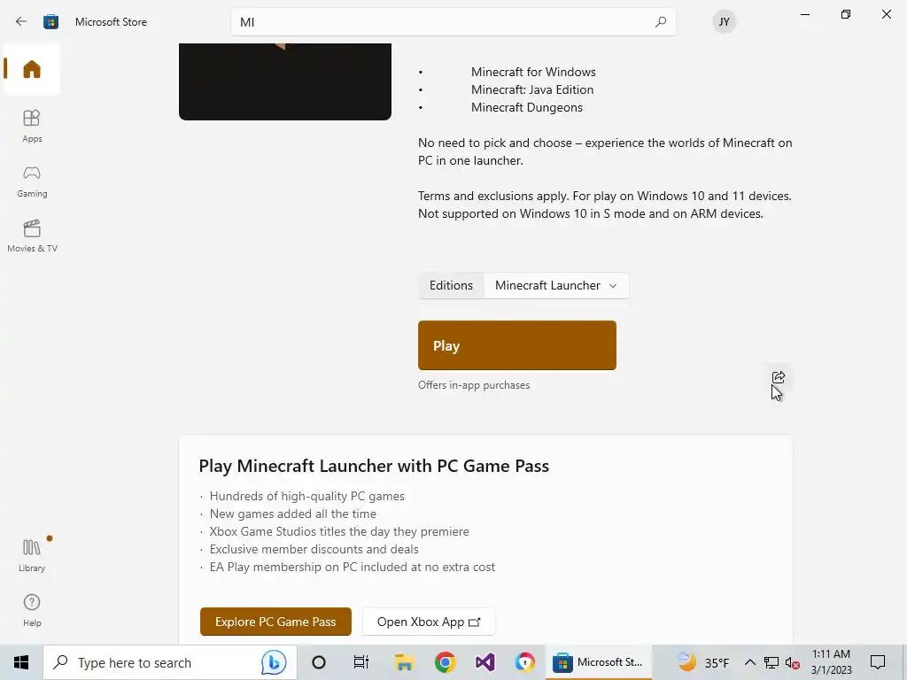The width and height of the screenshot is (907, 680).
Task: Open the Apps section
Action: (32, 126)
